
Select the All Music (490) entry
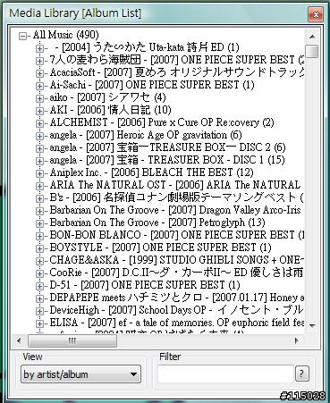[65, 35]
